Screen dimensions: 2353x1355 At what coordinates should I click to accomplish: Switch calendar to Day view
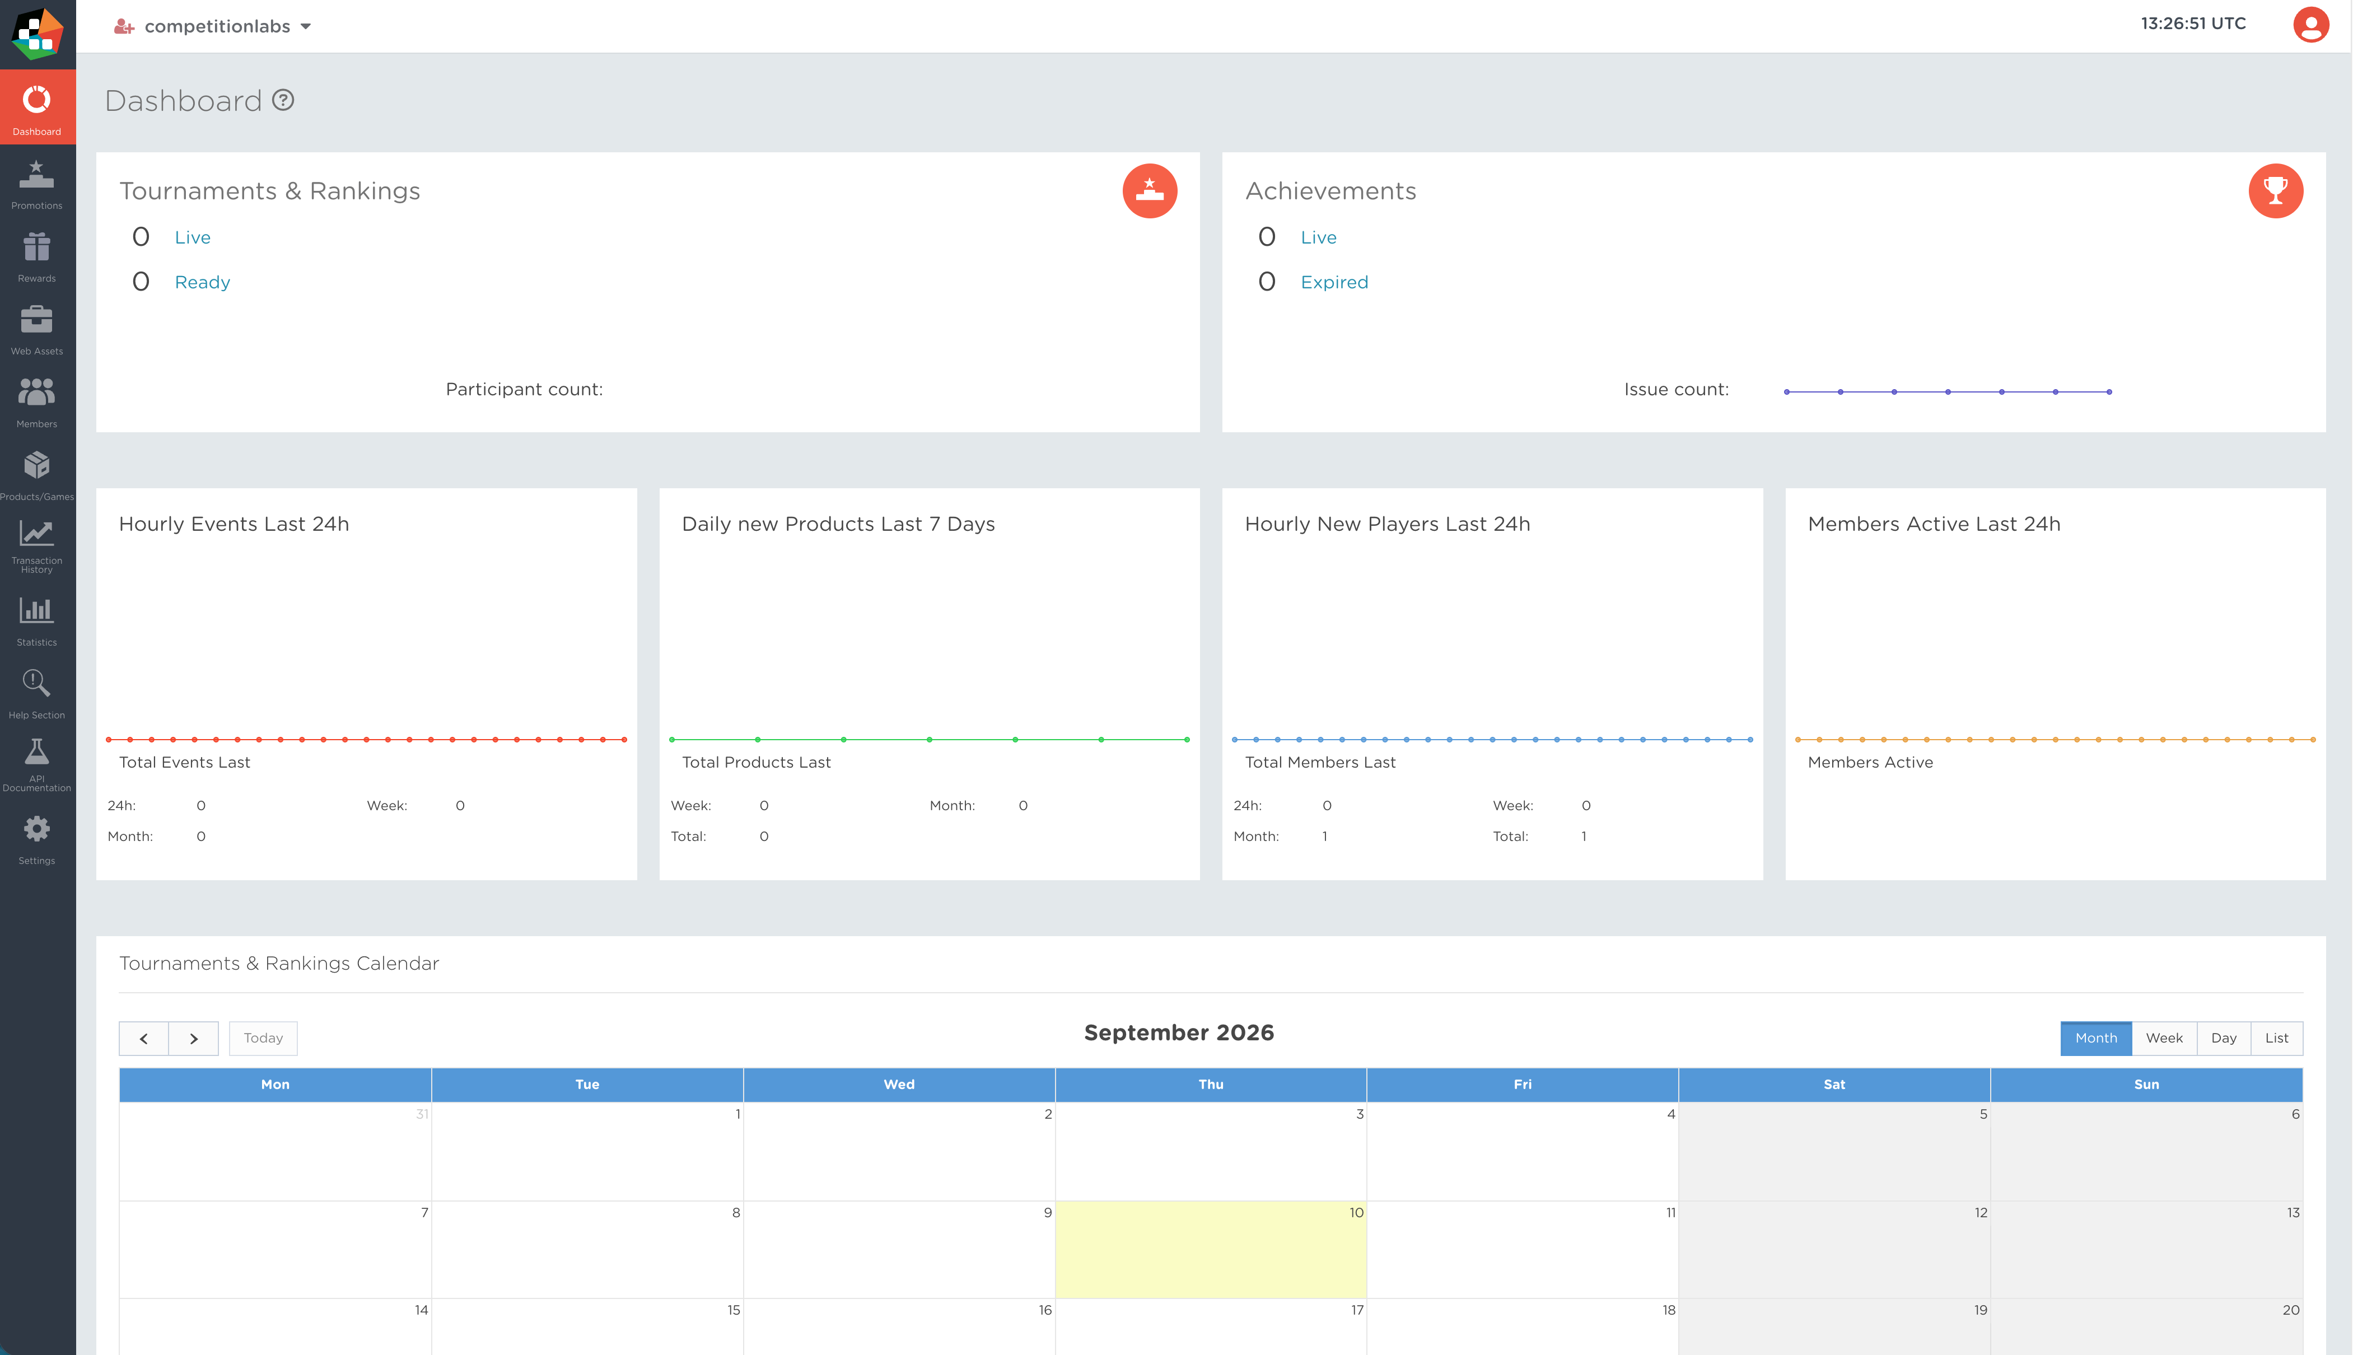[x=2224, y=1039]
